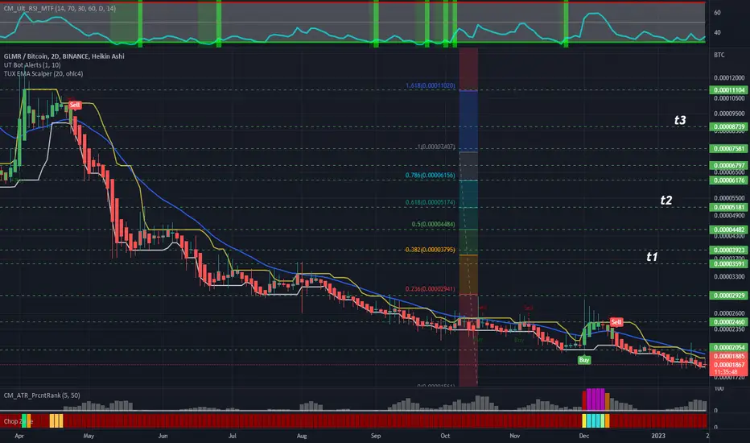Click the 0.00003591 green price label
Viewport: 750px width, 443px height.
pos(729,264)
